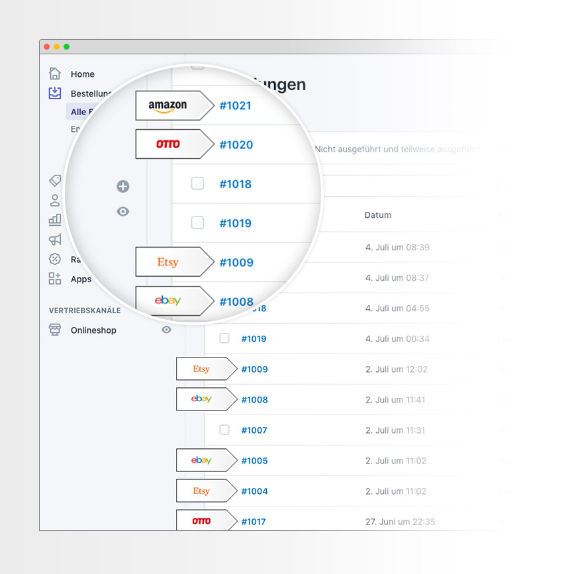Screen dimensions: 574x574
Task: Open Analytics via the bar chart icon
Action: point(55,220)
